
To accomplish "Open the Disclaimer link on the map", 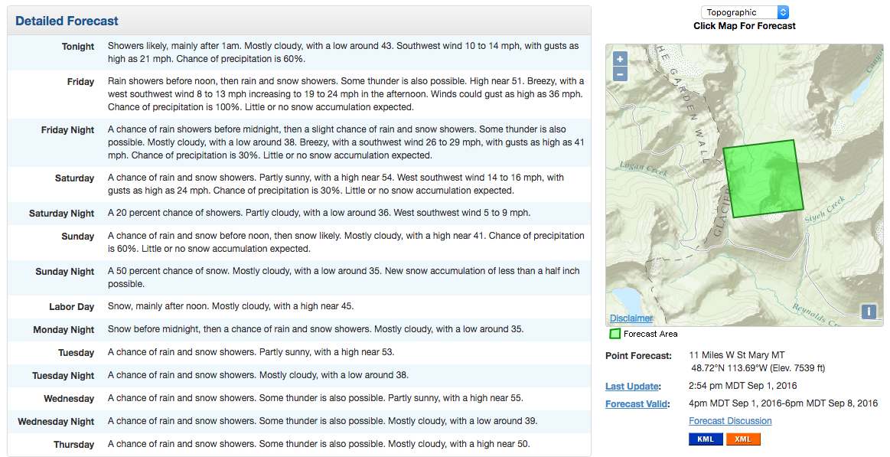I will (x=631, y=318).
